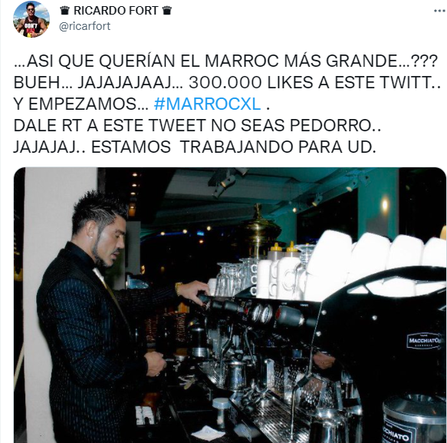This screenshot has width=447, height=443.
Task: Open the tweet's more options menu
Action: (x=439, y=11)
